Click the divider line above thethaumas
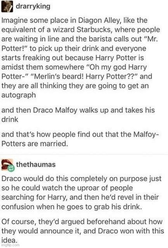Image resolution: width=168 pixels, height=248 pixels. tap(84, 154)
